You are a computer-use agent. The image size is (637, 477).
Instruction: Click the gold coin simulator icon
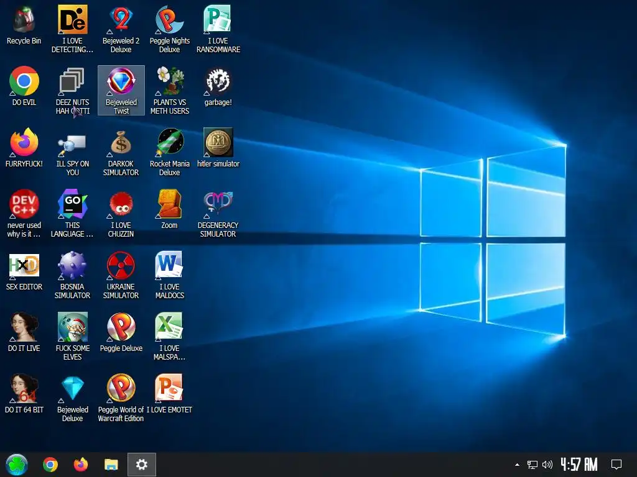218,148
